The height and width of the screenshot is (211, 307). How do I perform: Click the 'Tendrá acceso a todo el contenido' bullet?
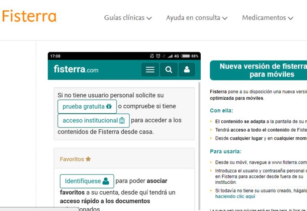tap(261, 130)
